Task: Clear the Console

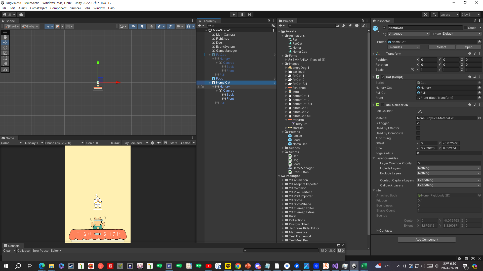Action: coord(7,251)
